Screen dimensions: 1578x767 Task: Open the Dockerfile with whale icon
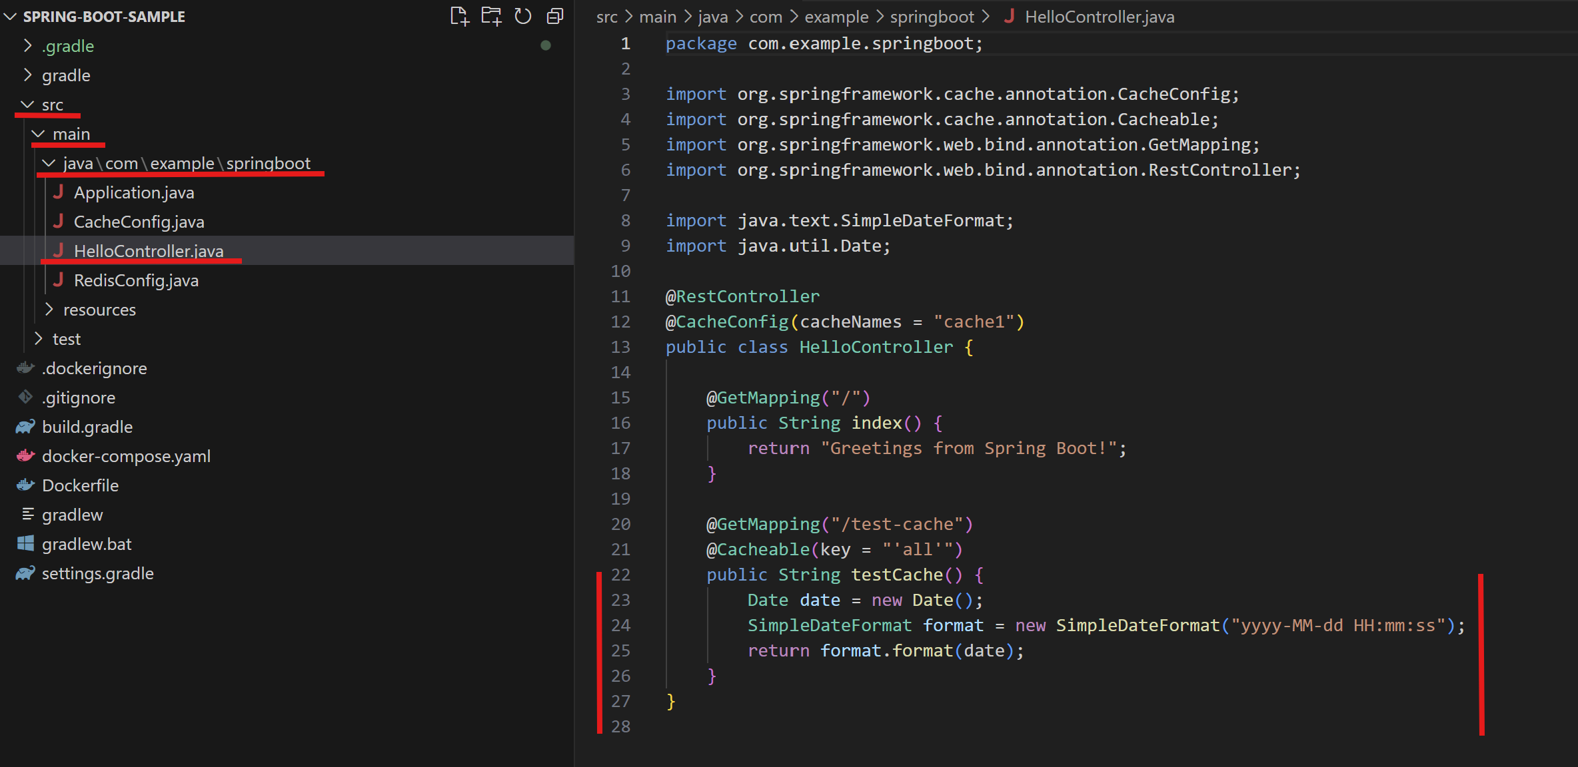pos(80,485)
